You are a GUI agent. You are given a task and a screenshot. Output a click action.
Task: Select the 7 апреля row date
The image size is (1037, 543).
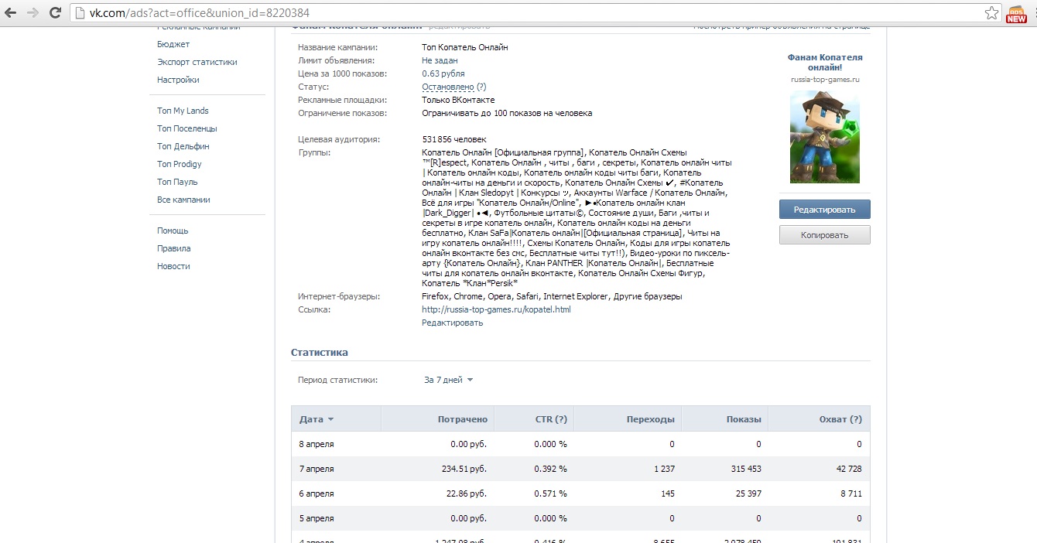pos(317,469)
